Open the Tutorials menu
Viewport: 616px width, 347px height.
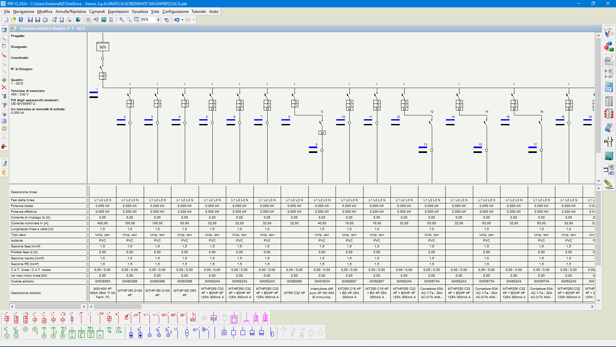click(x=199, y=12)
